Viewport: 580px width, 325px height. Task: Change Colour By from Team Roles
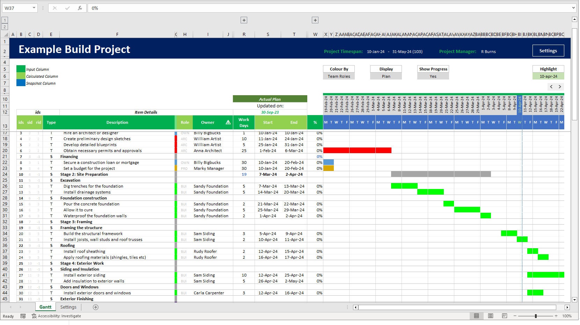coord(338,76)
